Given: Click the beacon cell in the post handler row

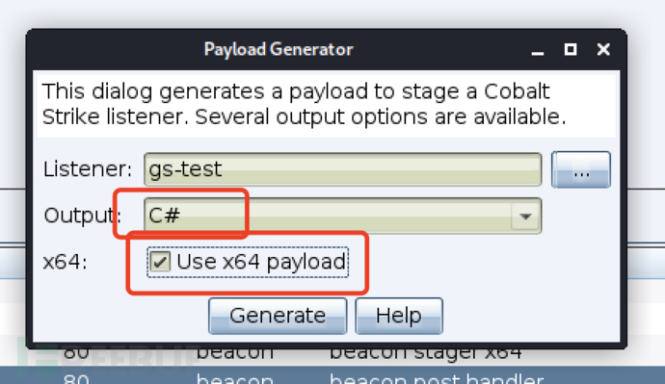Looking at the screenshot, I should tap(235, 377).
